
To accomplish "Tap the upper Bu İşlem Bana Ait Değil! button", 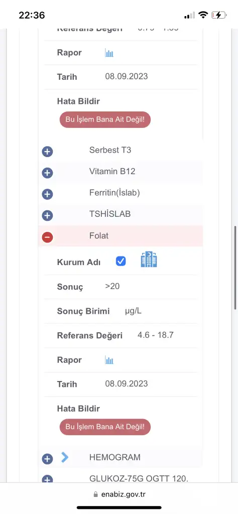I will coord(105,119).
